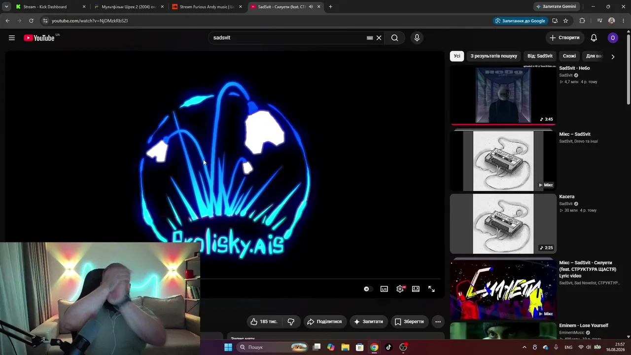Click the 'Запитання до Google' button
Screen dimensions: 631x355
click(520, 21)
